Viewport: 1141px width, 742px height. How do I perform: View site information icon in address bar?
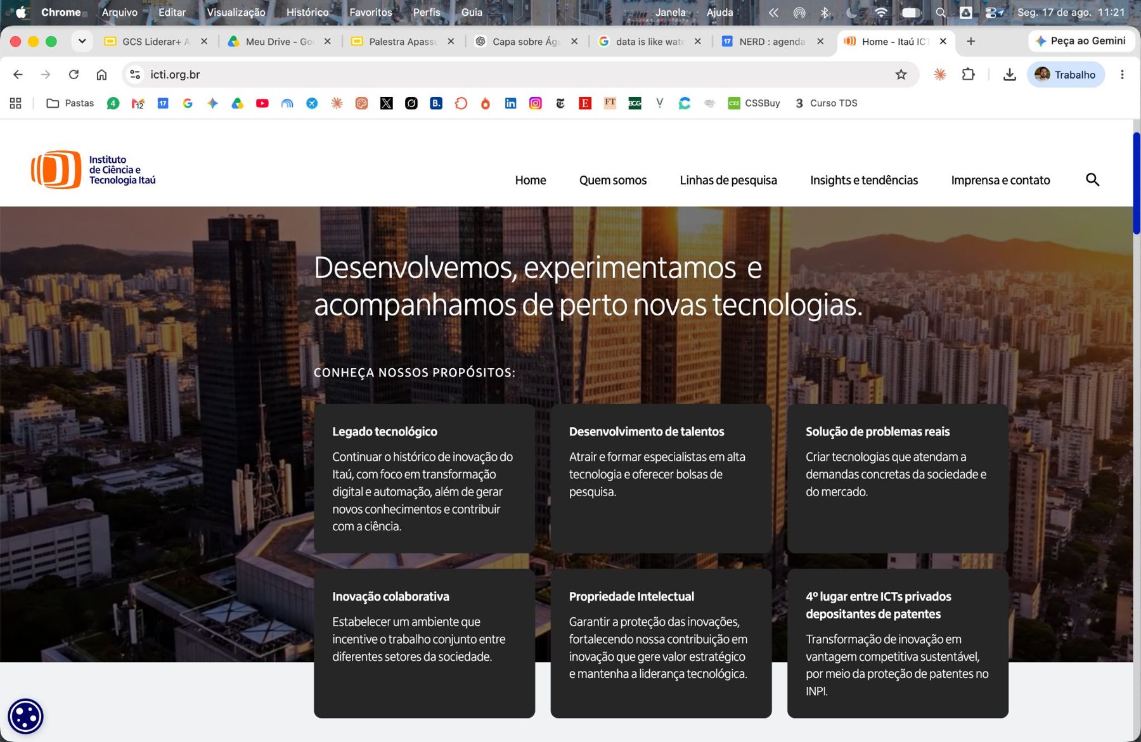click(x=135, y=75)
